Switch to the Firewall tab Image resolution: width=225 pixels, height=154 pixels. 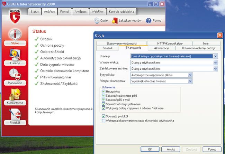[65, 12]
